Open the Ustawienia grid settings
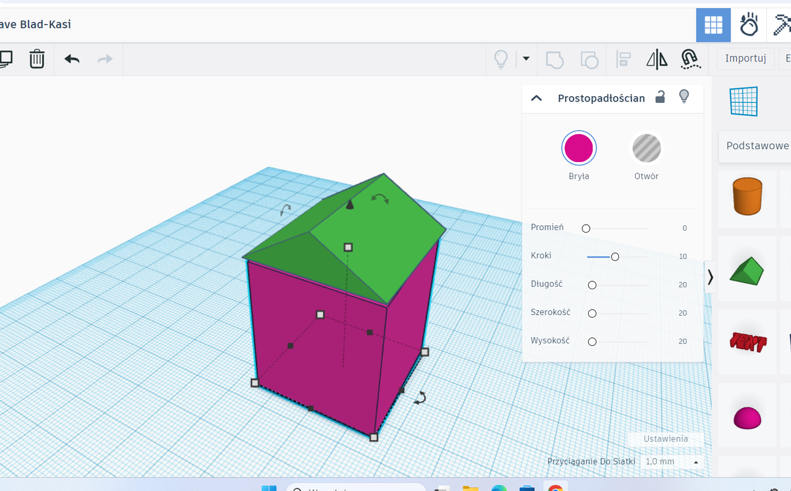This screenshot has height=491, width=791. coord(666,439)
